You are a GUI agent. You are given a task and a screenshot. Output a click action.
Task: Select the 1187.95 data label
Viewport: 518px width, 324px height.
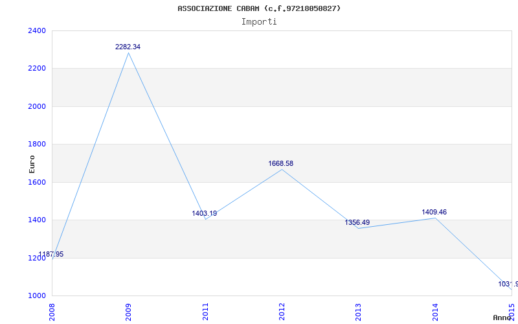pyautogui.click(x=51, y=254)
